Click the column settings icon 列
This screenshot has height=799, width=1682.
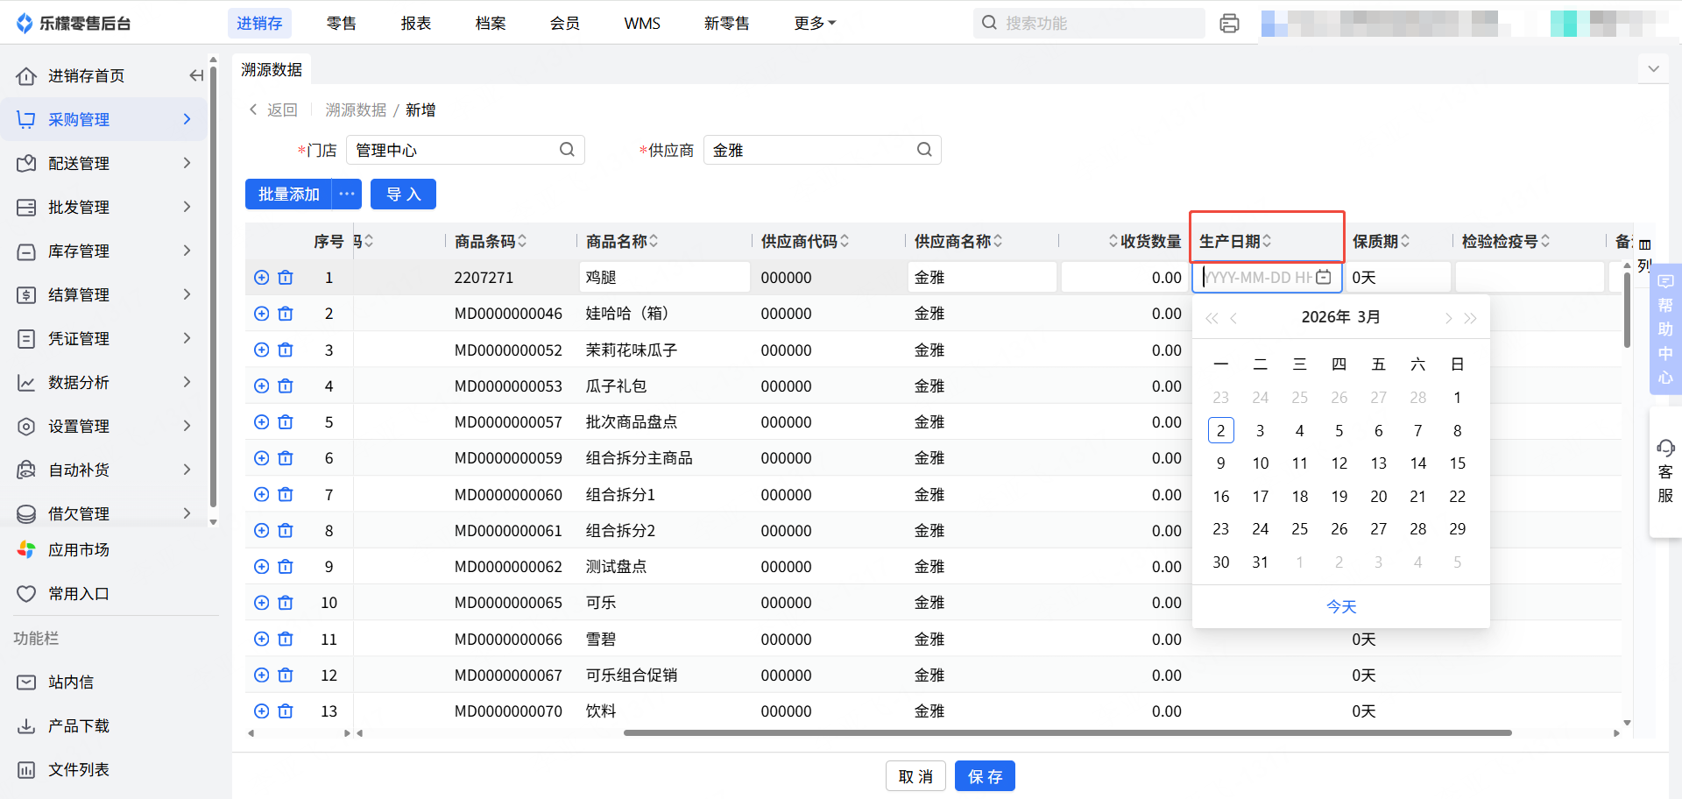(1644, 254)
